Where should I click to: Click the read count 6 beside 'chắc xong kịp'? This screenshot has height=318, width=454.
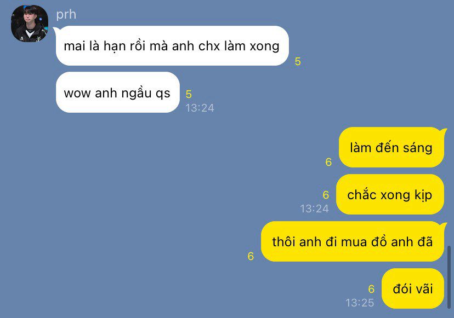click(x=326, y=195)
